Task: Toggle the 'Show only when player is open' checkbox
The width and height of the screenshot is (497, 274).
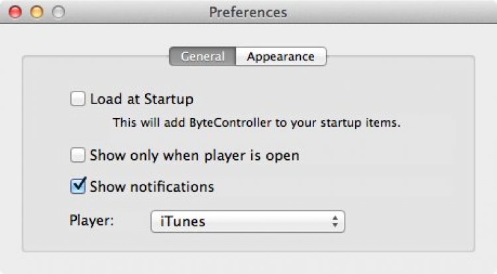Action: coord(78,156)
